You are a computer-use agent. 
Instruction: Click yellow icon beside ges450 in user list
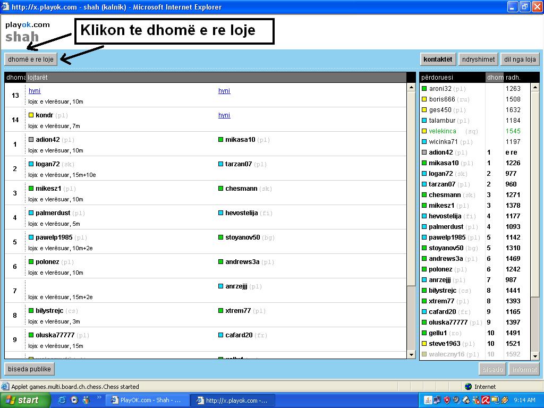coord(424,109)
